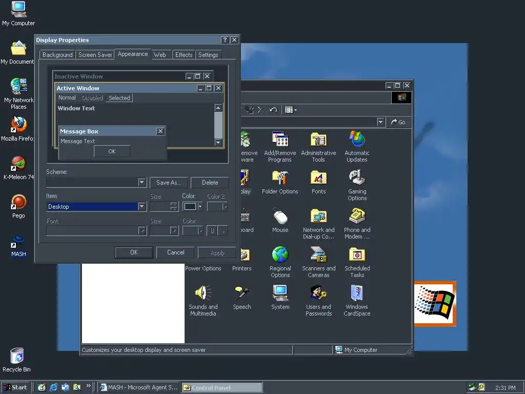This screenshot has height=394, width=525.
Task: Click Delete X icon in Control Panel toolbar
Action: tap(261, 110)
